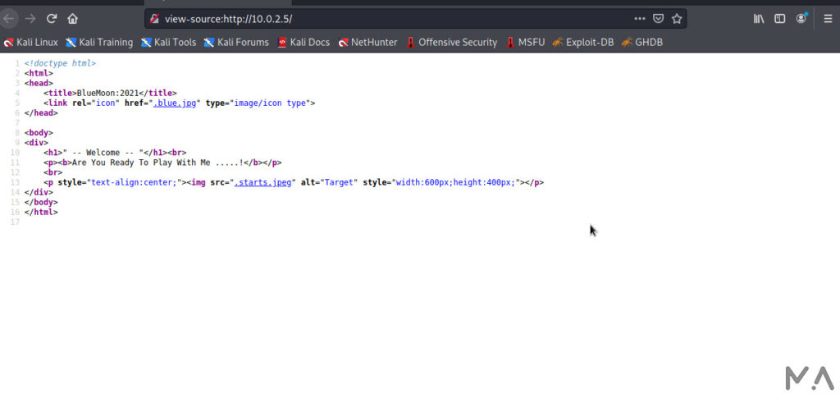Toggle the sidebar view icon
Image resolution: width=840 pixels, height=408 pixels.
tap(780, 18)
